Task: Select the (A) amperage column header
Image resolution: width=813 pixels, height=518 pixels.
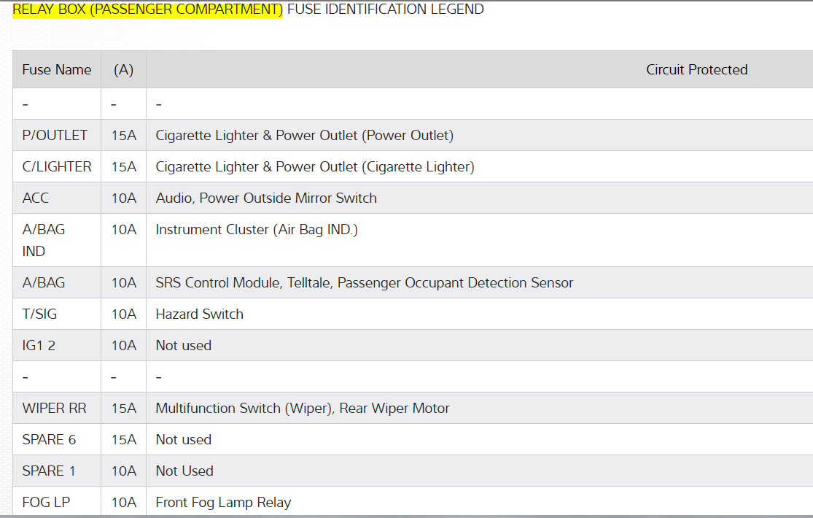Action: point(123,69)
